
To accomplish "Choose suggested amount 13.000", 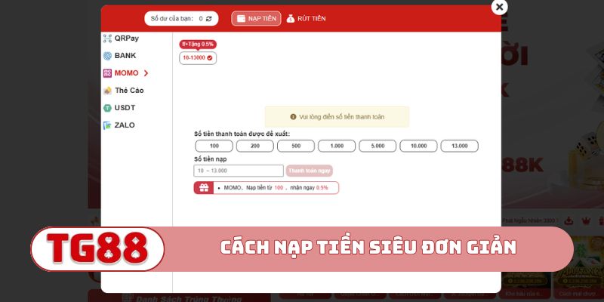I will (x=460, y=146).
